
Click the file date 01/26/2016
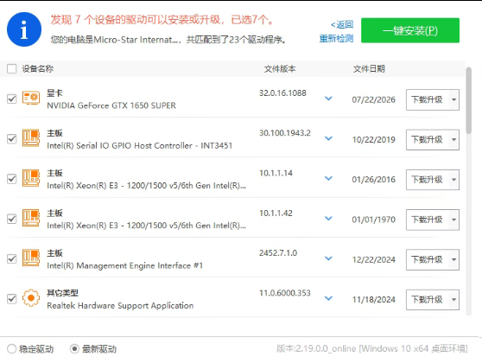tap(373, 180)
